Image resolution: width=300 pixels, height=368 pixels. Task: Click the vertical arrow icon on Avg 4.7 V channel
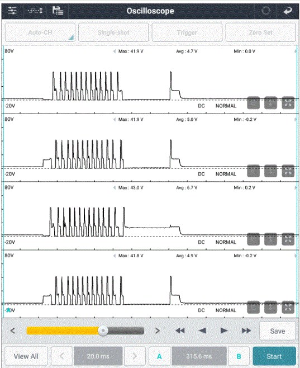[271, 103]
